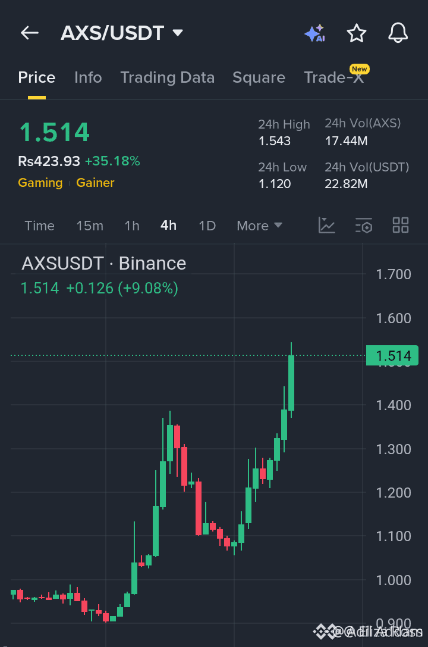Expand the AXS/USDT pair selector arrow
Image resolution: width=428 pixels, height=647 pixels.
pos(178,33)
